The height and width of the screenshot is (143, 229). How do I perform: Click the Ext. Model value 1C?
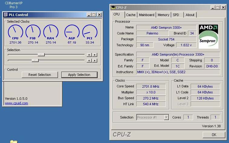178,66
